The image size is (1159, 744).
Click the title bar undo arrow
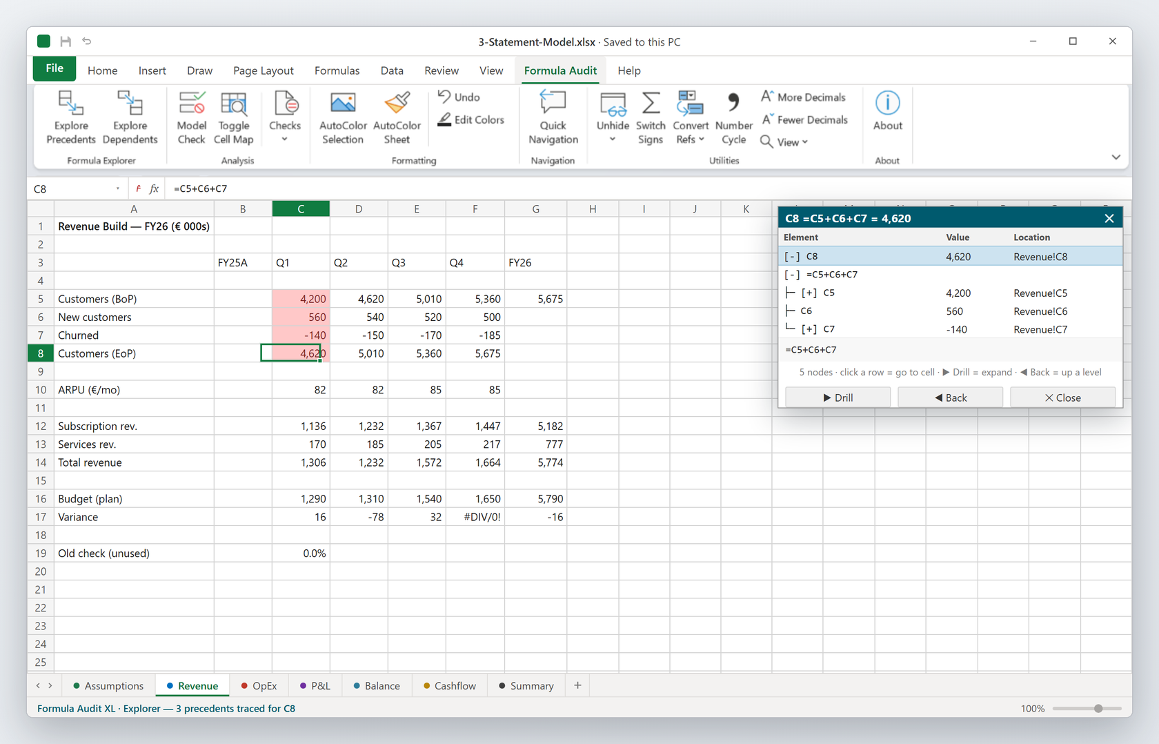pos(87,41)
